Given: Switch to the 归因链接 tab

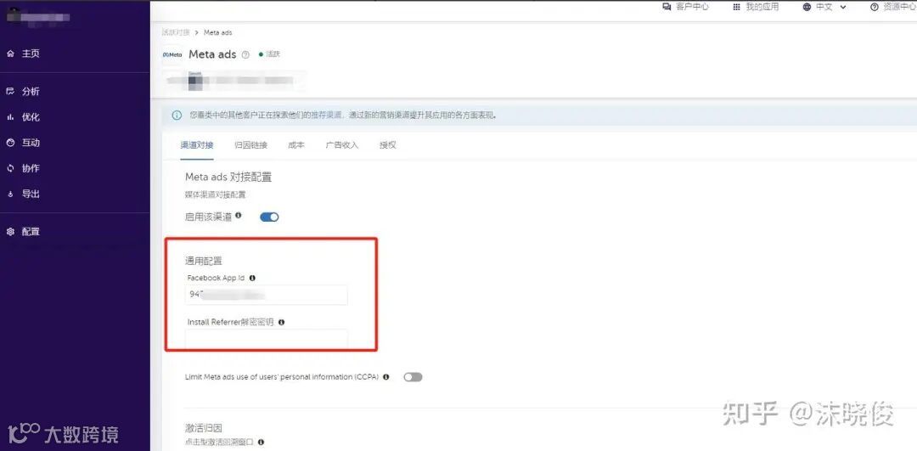Looking at the screenshot, I should 250,145.
